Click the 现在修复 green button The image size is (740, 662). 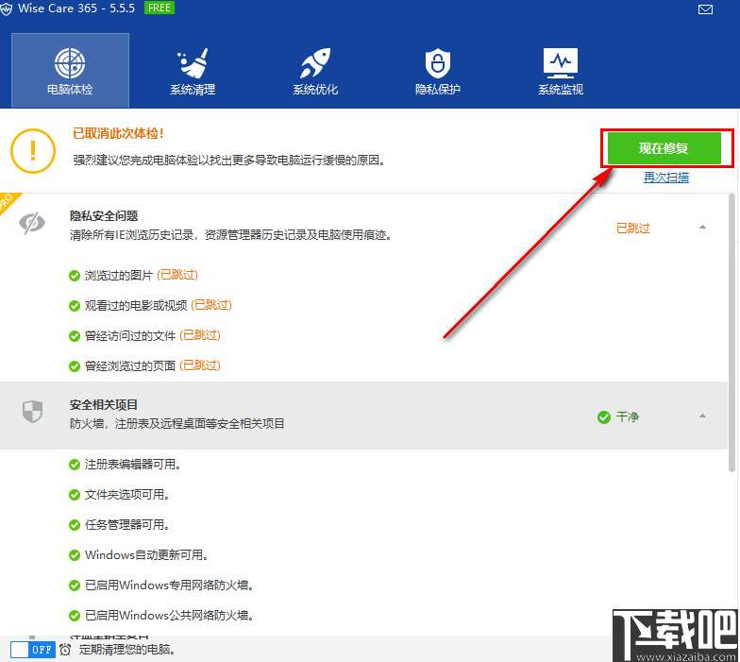pyautogui.click(x=664, y=148)
